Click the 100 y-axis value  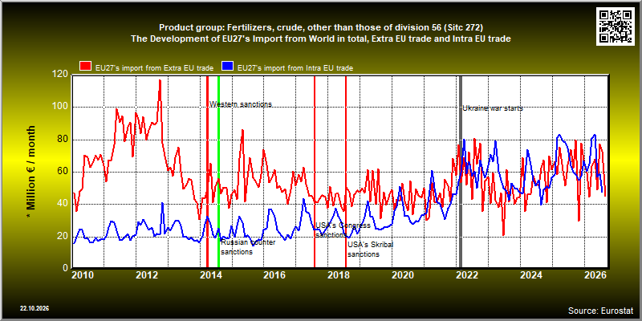59,107
